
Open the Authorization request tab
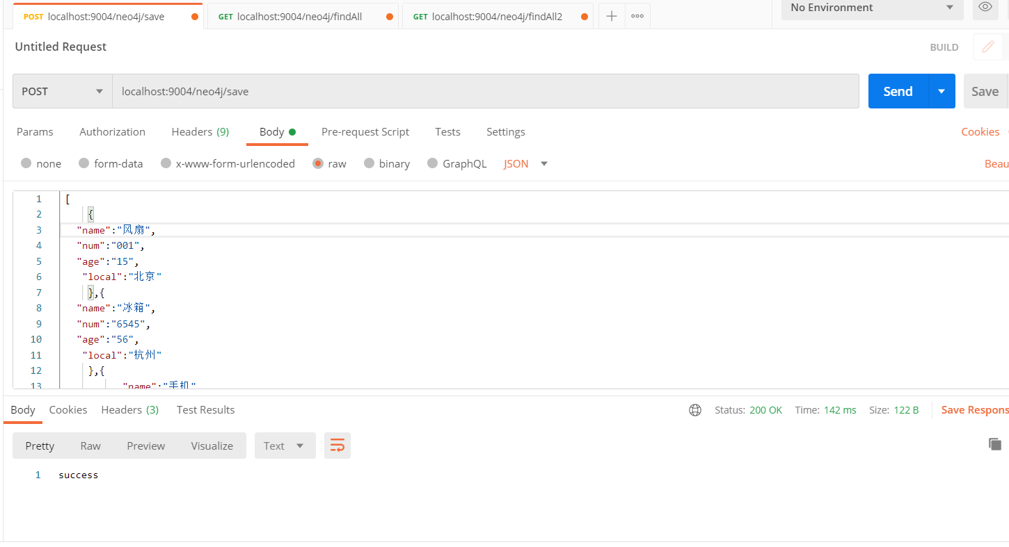(112, 132)
